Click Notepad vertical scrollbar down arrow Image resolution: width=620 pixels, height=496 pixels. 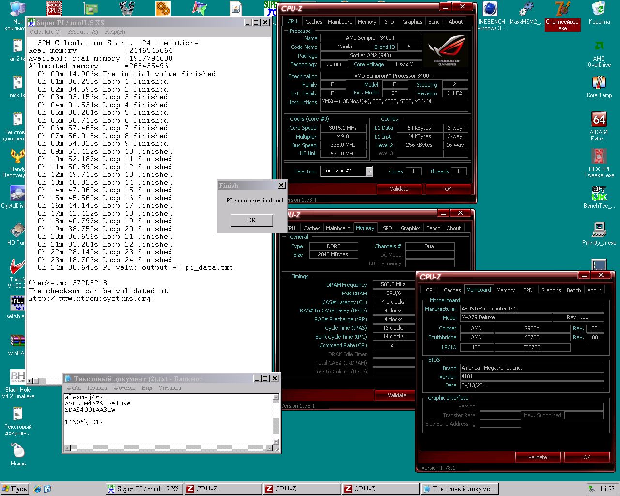[x=276, y=442]
